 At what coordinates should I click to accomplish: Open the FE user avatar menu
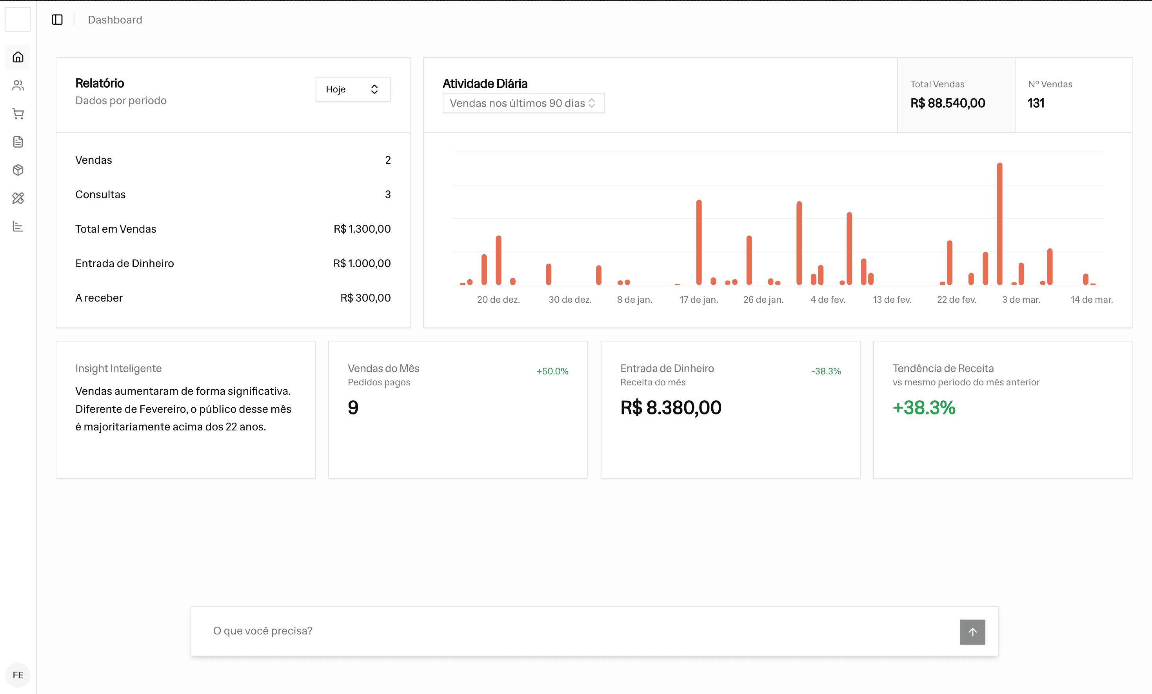[x=18, y=674]
